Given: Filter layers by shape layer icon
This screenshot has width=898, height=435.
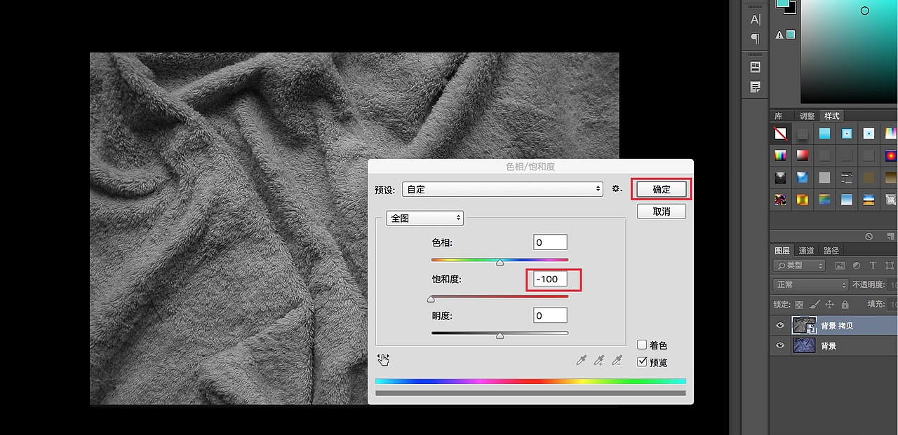Looking at the screenshot, I should 890,265.
